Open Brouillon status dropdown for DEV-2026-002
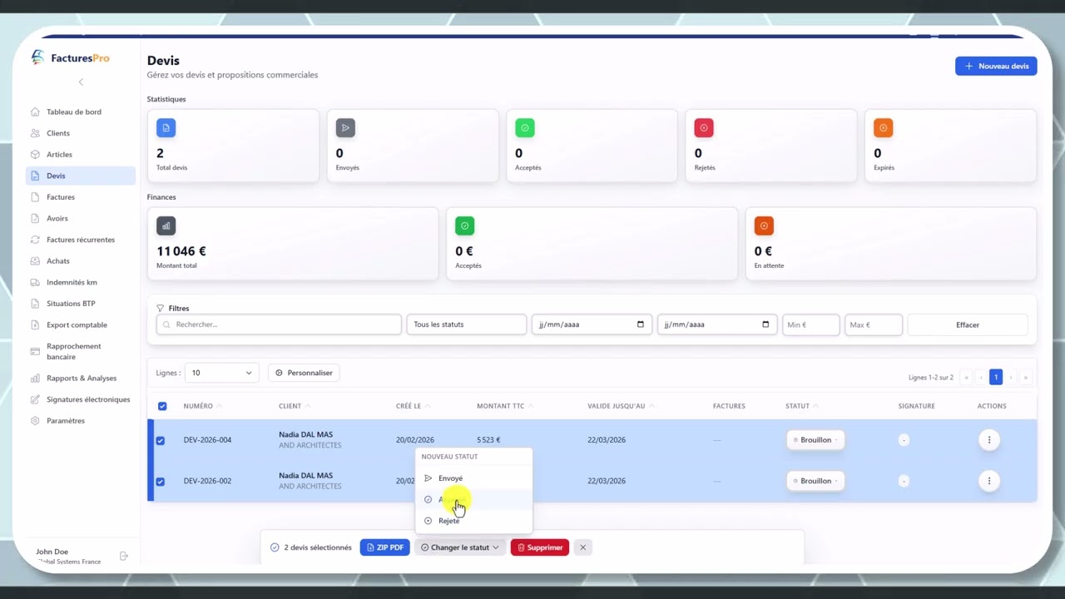Image resolution: width=1065 pixels, height=599 pixels. (815, 481)
